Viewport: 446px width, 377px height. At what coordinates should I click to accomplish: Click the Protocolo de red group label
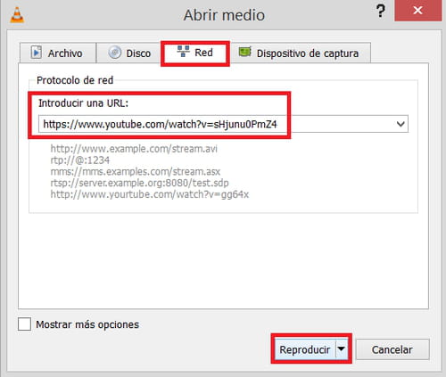pos(75,80)
